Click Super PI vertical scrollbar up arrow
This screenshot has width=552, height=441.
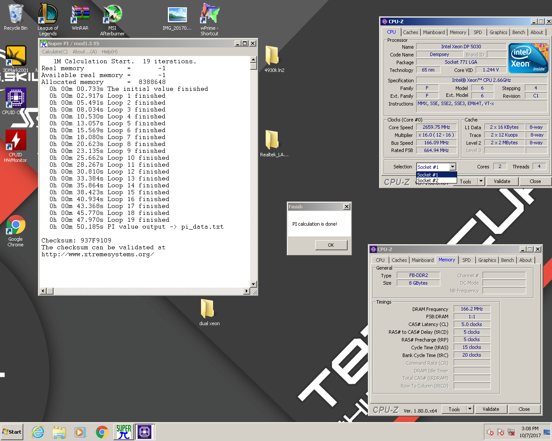254,60
